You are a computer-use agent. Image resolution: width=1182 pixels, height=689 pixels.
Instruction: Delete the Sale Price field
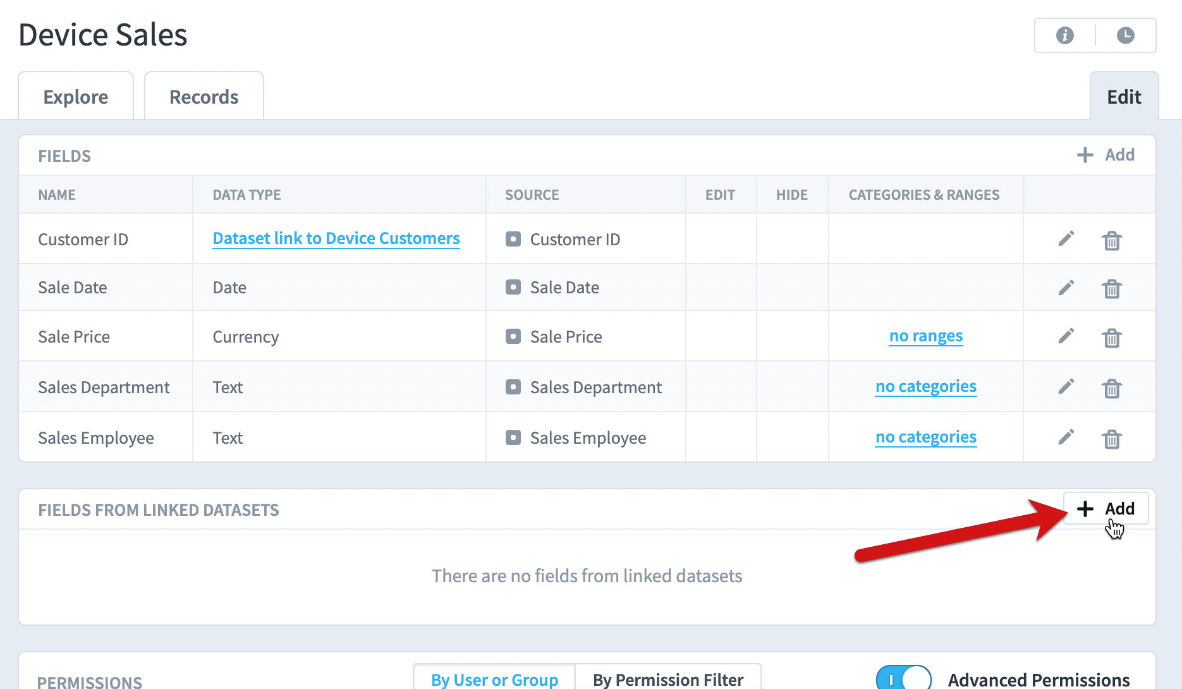(1112, 338)
